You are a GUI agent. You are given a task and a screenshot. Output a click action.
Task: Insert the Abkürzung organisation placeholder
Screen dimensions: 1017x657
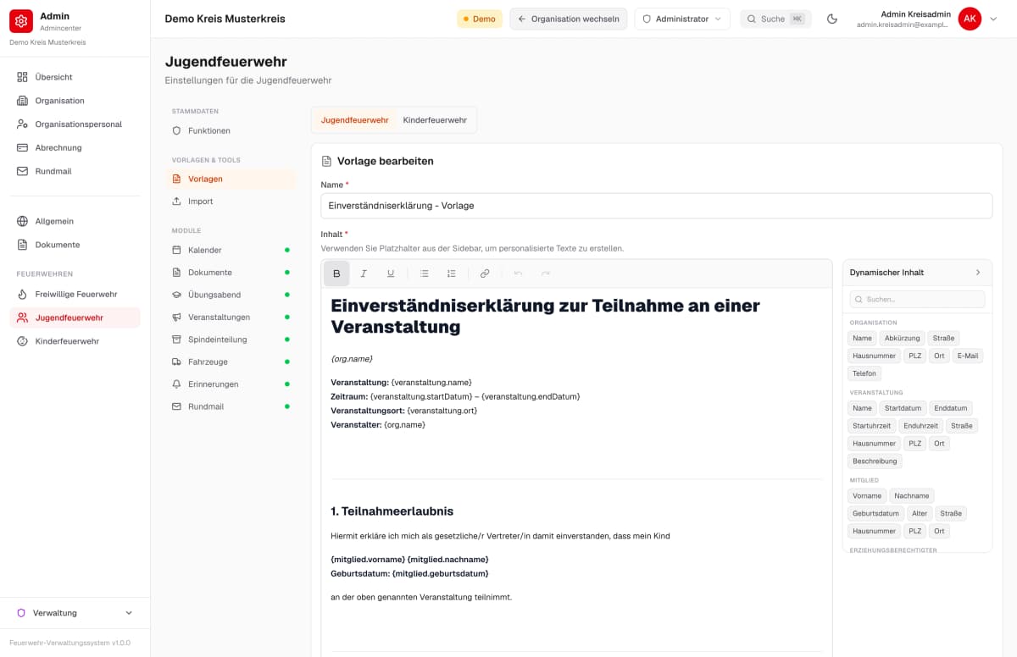point(902,338)
